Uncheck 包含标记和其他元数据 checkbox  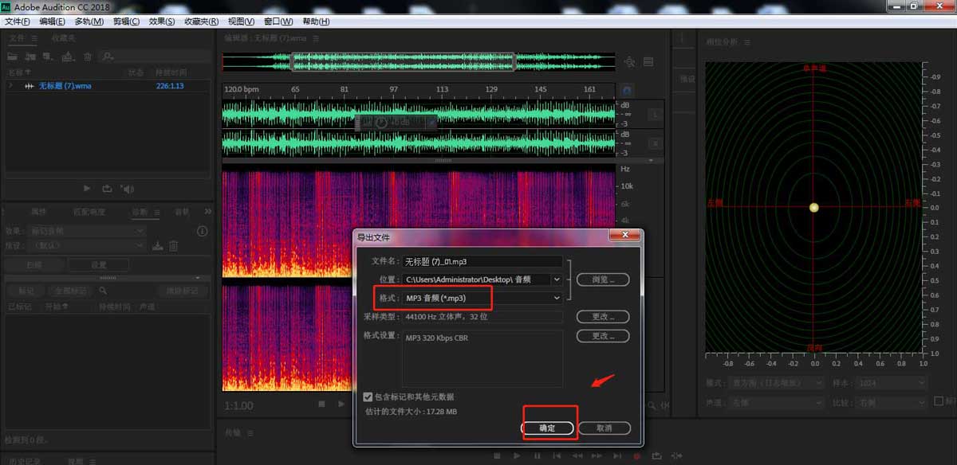point(368,397)
